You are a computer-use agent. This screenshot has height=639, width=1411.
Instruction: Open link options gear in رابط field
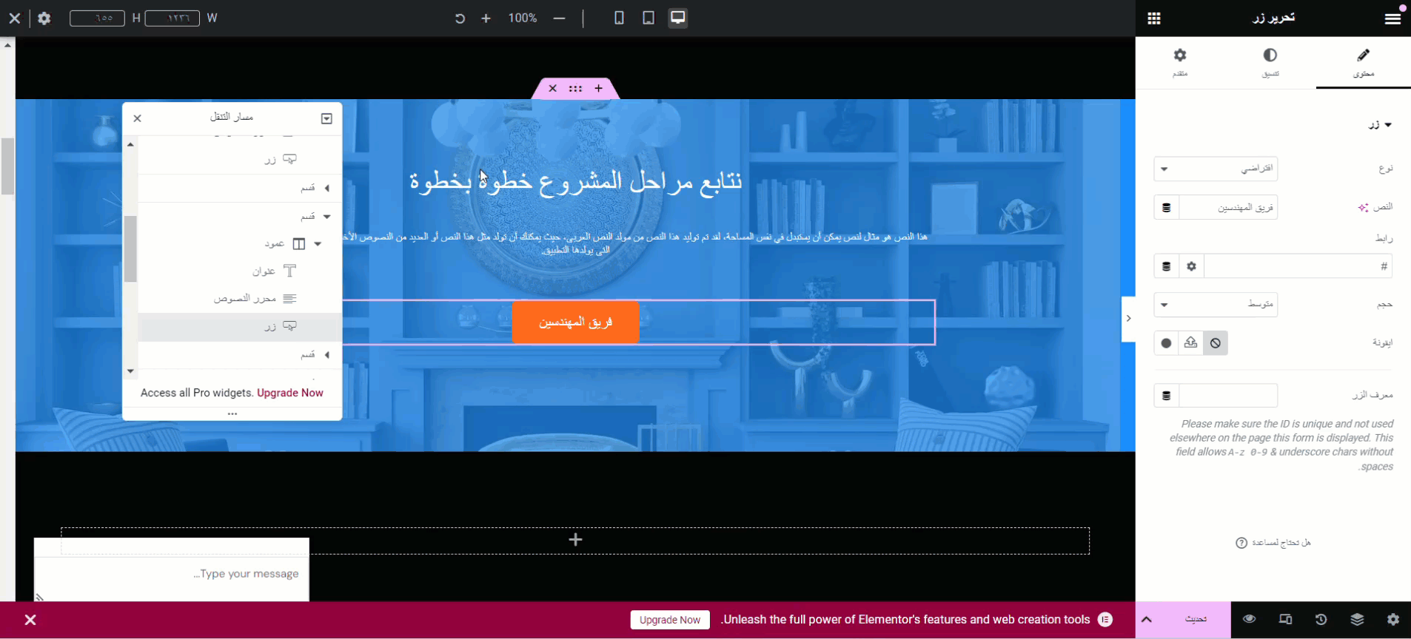pyautogui.click(x=1191, y=266)
